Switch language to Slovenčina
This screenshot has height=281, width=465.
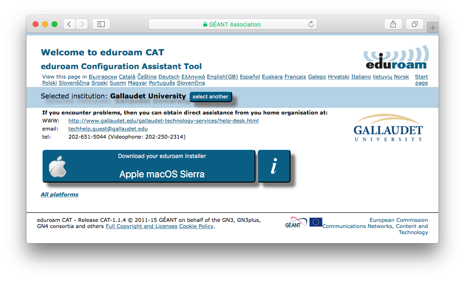[x=191, y=83]
